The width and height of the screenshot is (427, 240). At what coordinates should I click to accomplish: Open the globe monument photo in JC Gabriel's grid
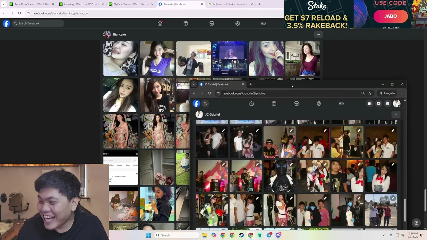381,210
